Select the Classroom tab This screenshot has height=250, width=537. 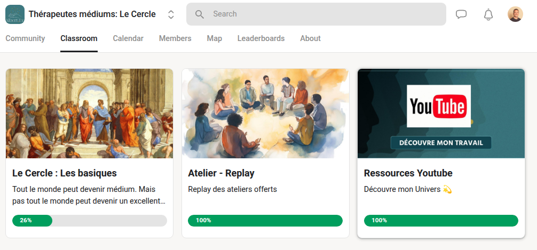pos(79,38)
